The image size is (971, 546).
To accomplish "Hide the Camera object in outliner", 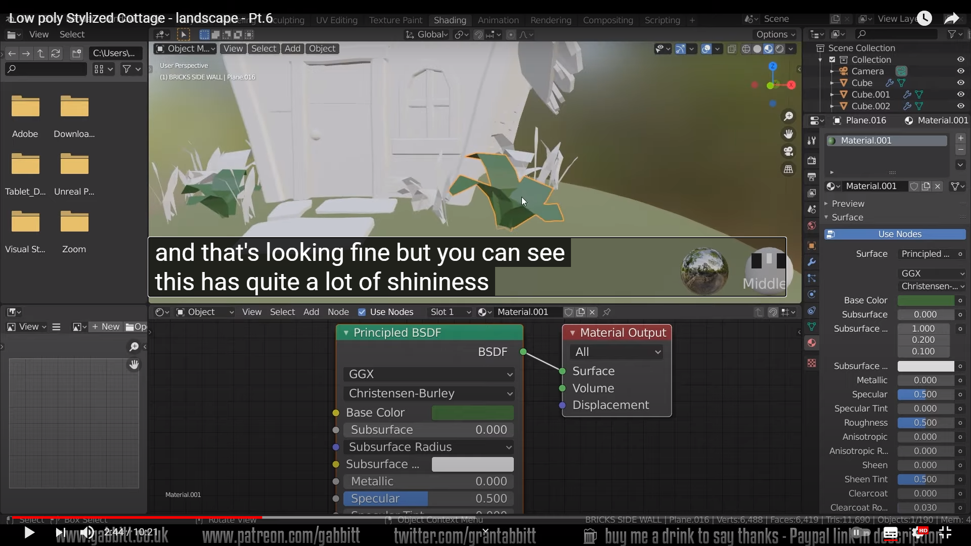I will (x=960, y=71).
